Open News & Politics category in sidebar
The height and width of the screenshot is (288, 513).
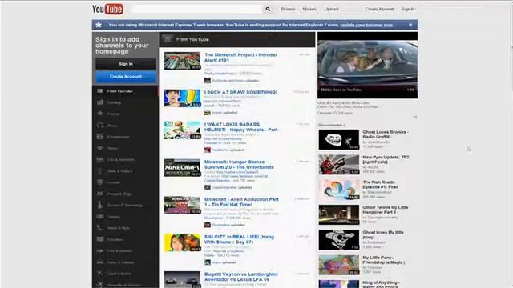click(x=125, y=171)
